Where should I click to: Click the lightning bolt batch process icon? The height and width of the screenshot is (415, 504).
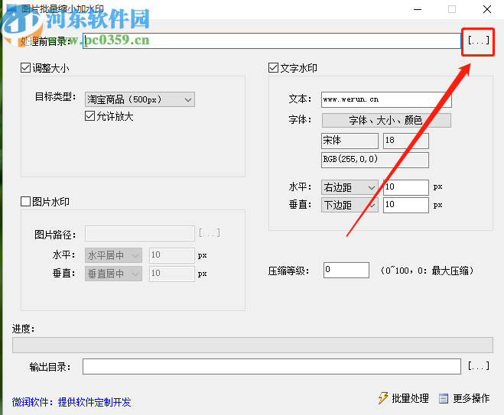coord(383,398)
